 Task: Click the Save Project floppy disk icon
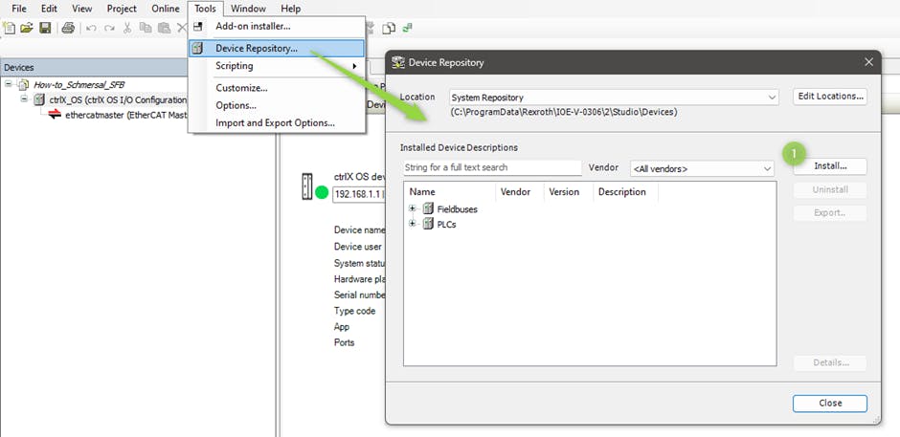pos(44,28)
